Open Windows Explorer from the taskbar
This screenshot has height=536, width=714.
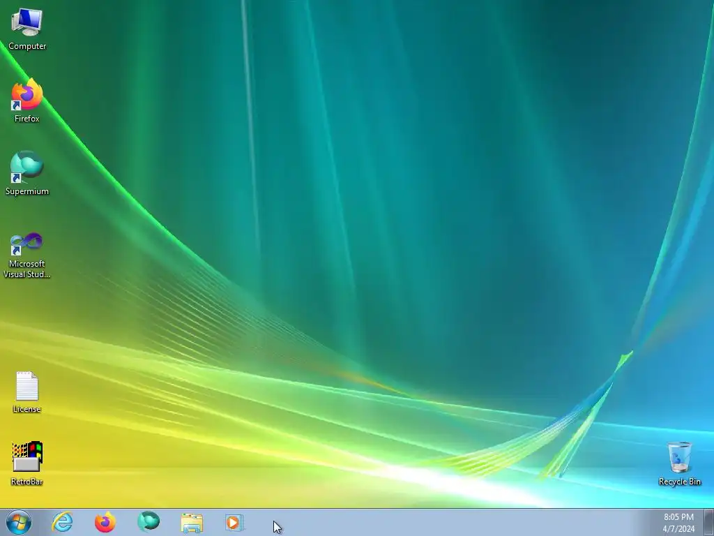192,523
